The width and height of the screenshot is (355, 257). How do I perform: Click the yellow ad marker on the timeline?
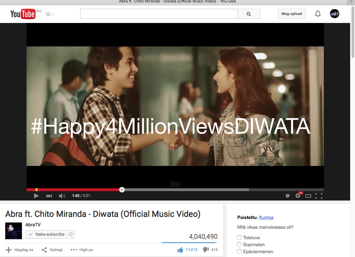[x=37, y=190]
